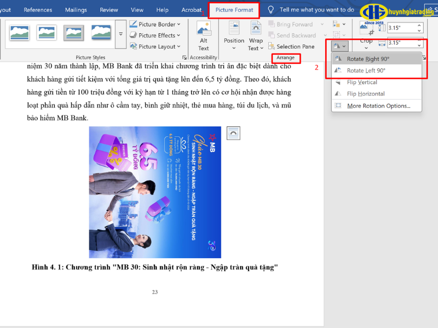Choose Rotate Left 90°
The image size is (438, 328).
[x=376, y=71]
